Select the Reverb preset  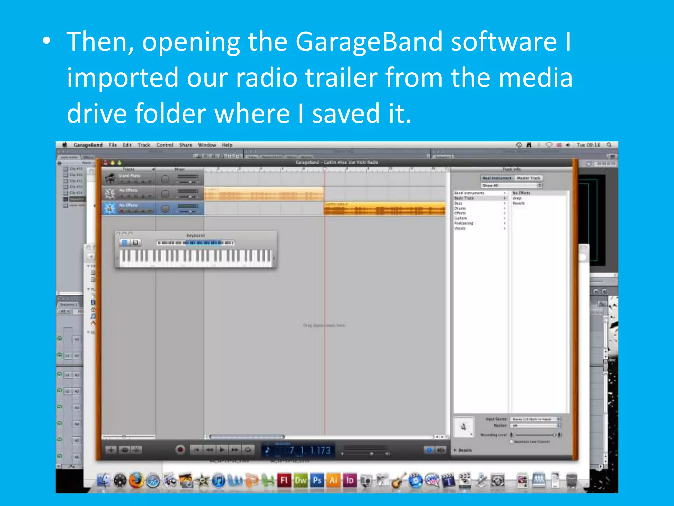coord(518,203)
